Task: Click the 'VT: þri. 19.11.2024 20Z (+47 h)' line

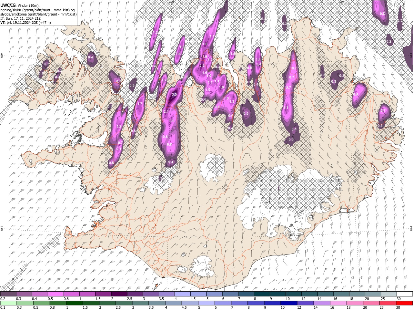Action: pyautogui.click(x=25, y=23)
